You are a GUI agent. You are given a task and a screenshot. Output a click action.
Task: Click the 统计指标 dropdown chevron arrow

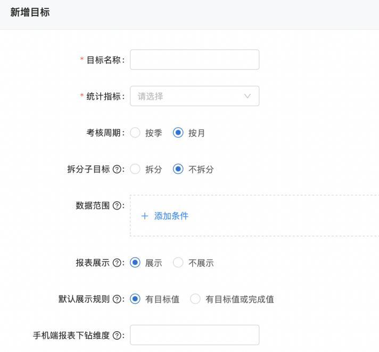coord(248,96)
